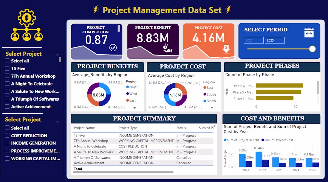The width and height of the screenshot is (328, 182).
Task: Check the PROCESS IMPROVEMENT project type checkbox
Action: click(x=7, y=151)
